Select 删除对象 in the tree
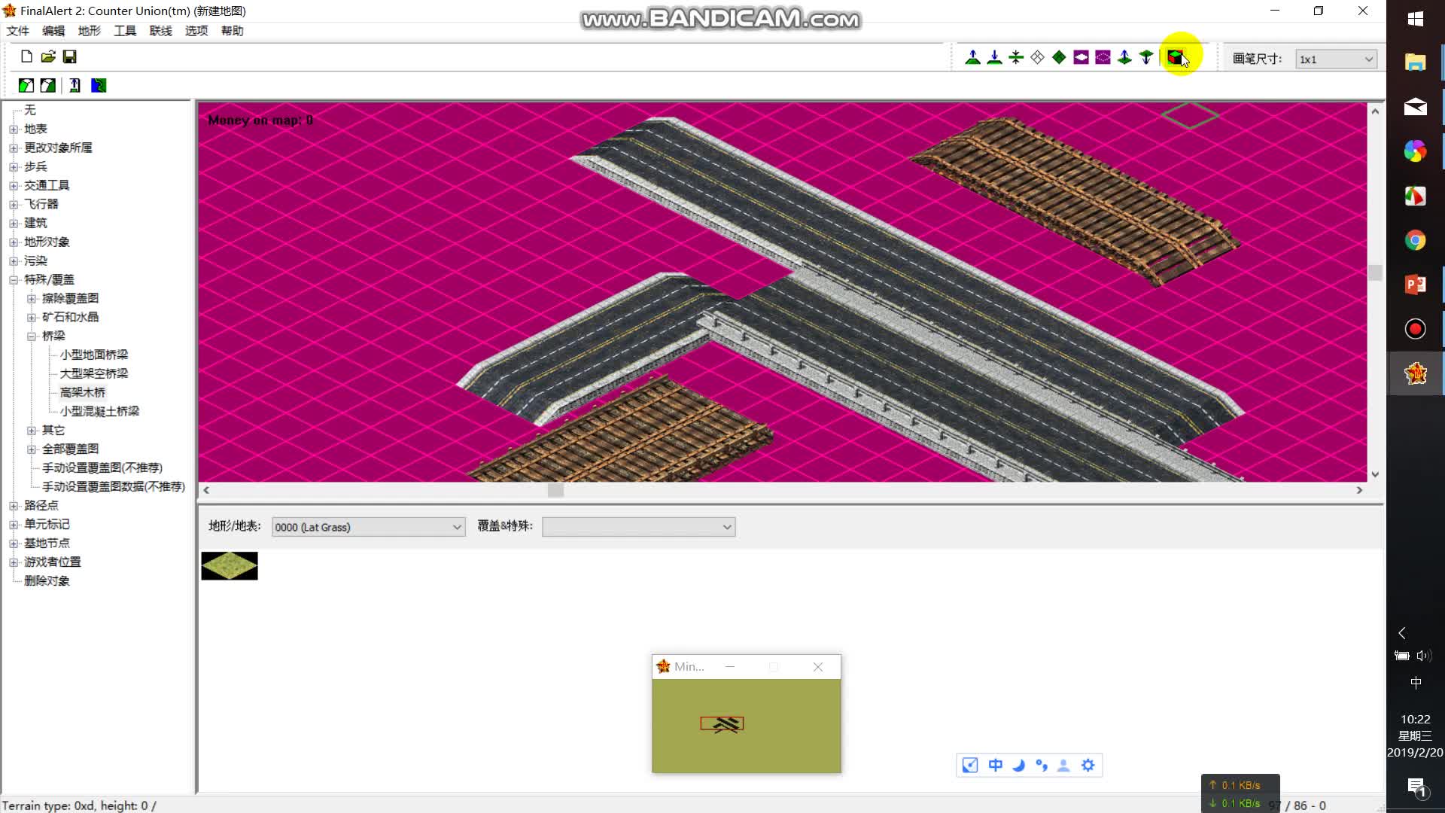Image resolution: width=1445 pixels, height=813 pixels. pos(47,580)
